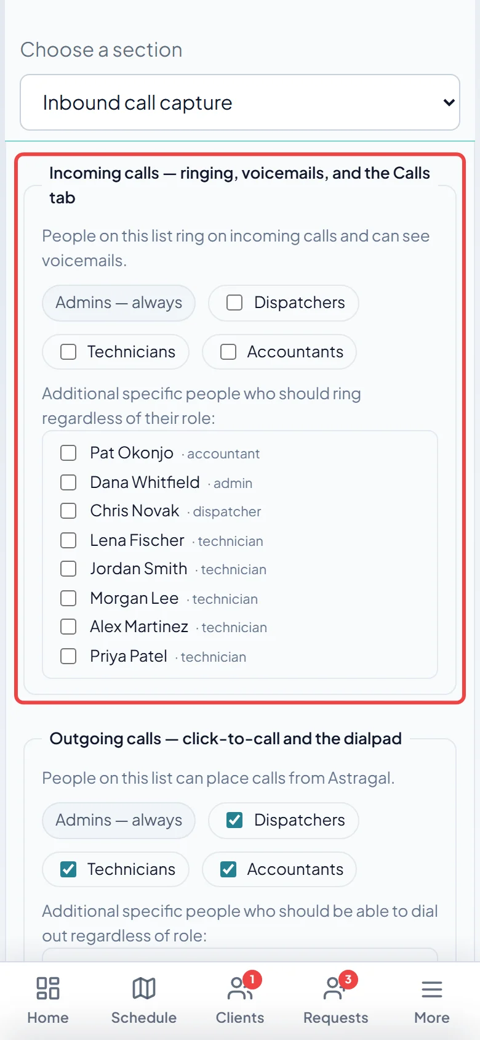Screen dimensions: 480x1040
Task: Tick the Alex Martinez checkbox
Action: 68,627
